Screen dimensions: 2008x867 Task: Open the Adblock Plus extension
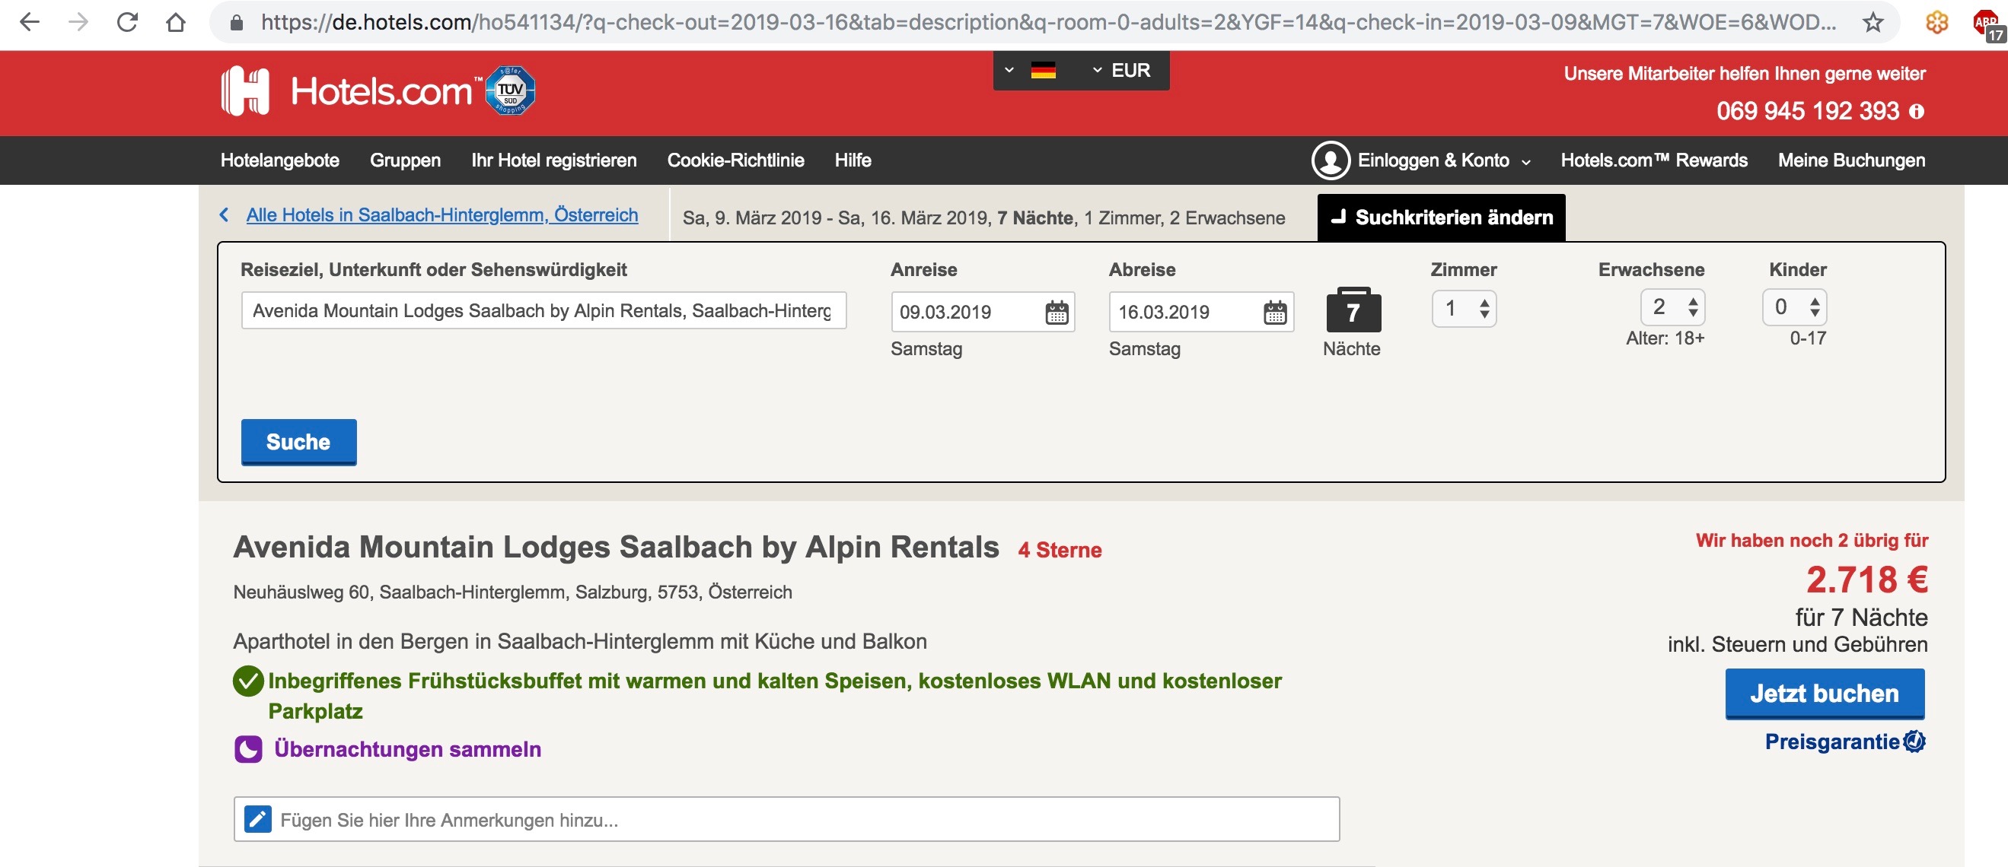tap(1987, 25)
